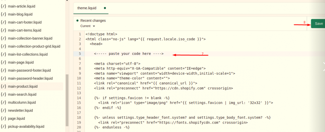Click the pickup-availability.liquid file icon

point(4,126)
